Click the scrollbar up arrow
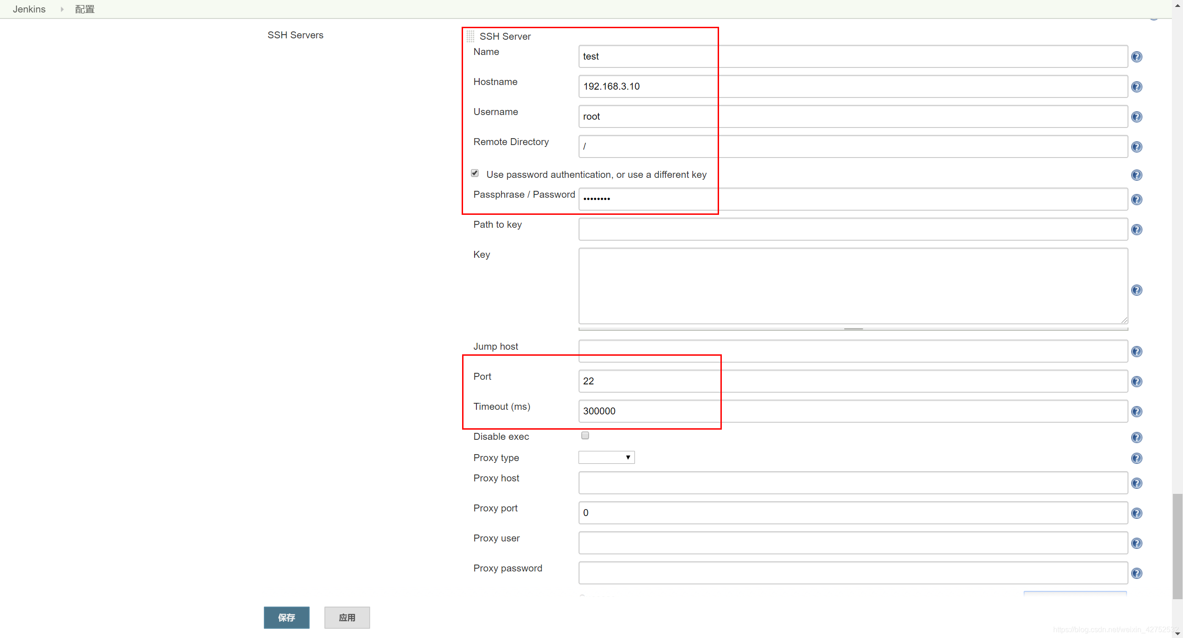 (x=1177, y=5)
